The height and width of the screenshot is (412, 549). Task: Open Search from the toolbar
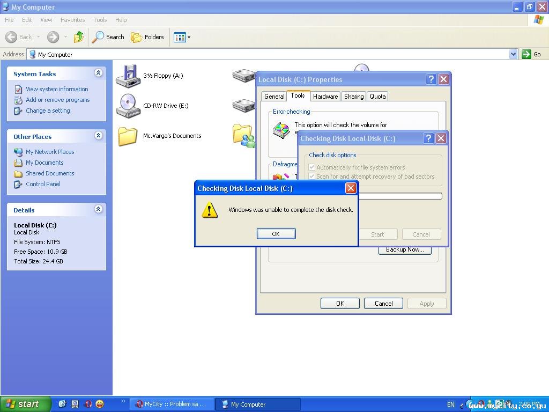coord(108,37)
